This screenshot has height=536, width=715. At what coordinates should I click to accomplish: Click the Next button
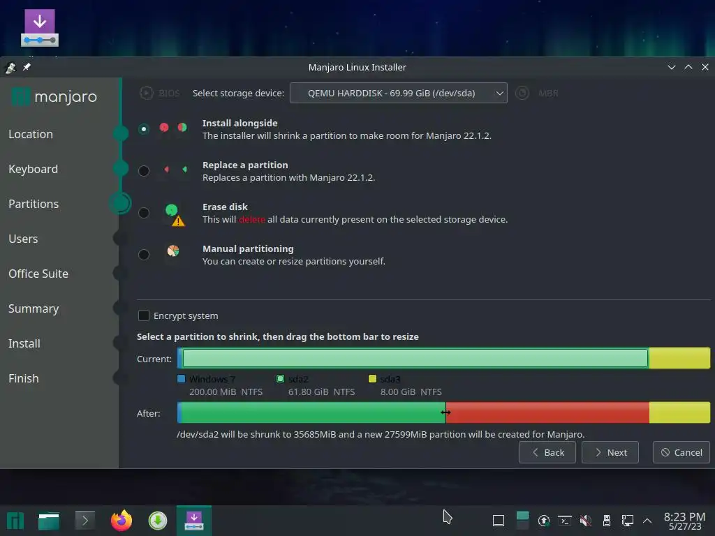pyautogui.click(x=610, y=452)
